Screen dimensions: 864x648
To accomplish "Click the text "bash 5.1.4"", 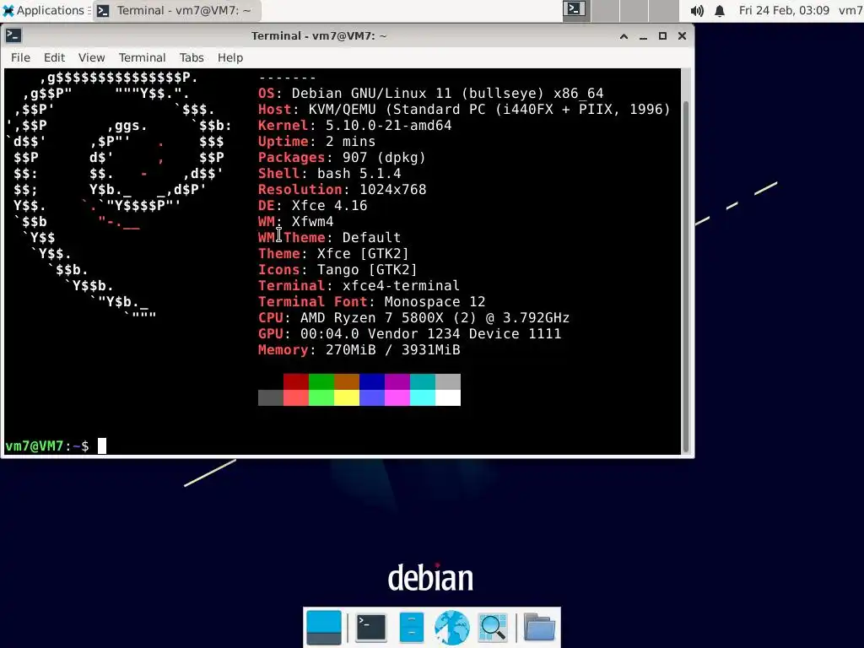I will [x=359, y=174].
